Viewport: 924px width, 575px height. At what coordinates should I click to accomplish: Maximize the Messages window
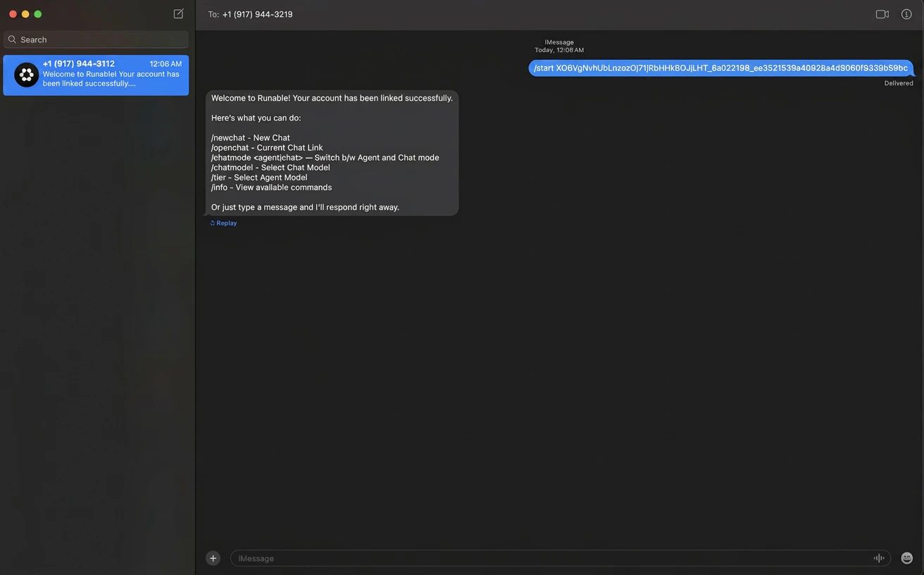[38, 14]
